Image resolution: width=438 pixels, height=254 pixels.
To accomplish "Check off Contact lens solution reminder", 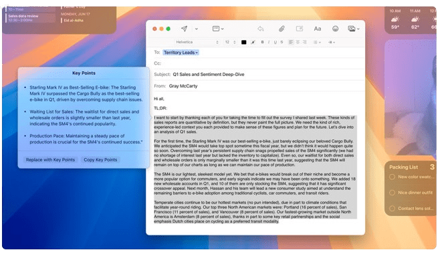I will point(392,208).
